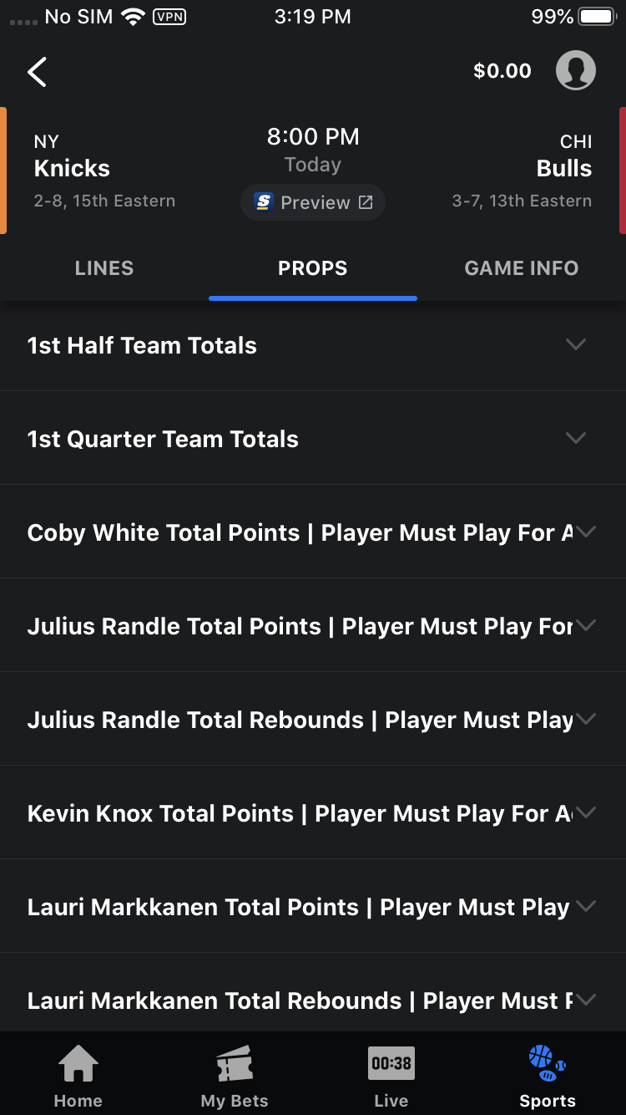Open the user profile avatar

click(x=576, y=70)
